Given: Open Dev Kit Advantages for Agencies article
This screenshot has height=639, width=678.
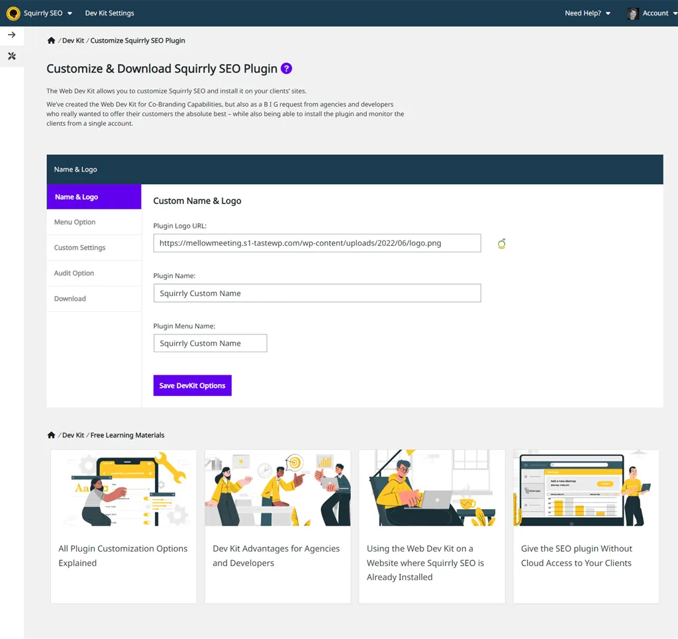Looking at the screenshot, I should (x=276, y=556).
